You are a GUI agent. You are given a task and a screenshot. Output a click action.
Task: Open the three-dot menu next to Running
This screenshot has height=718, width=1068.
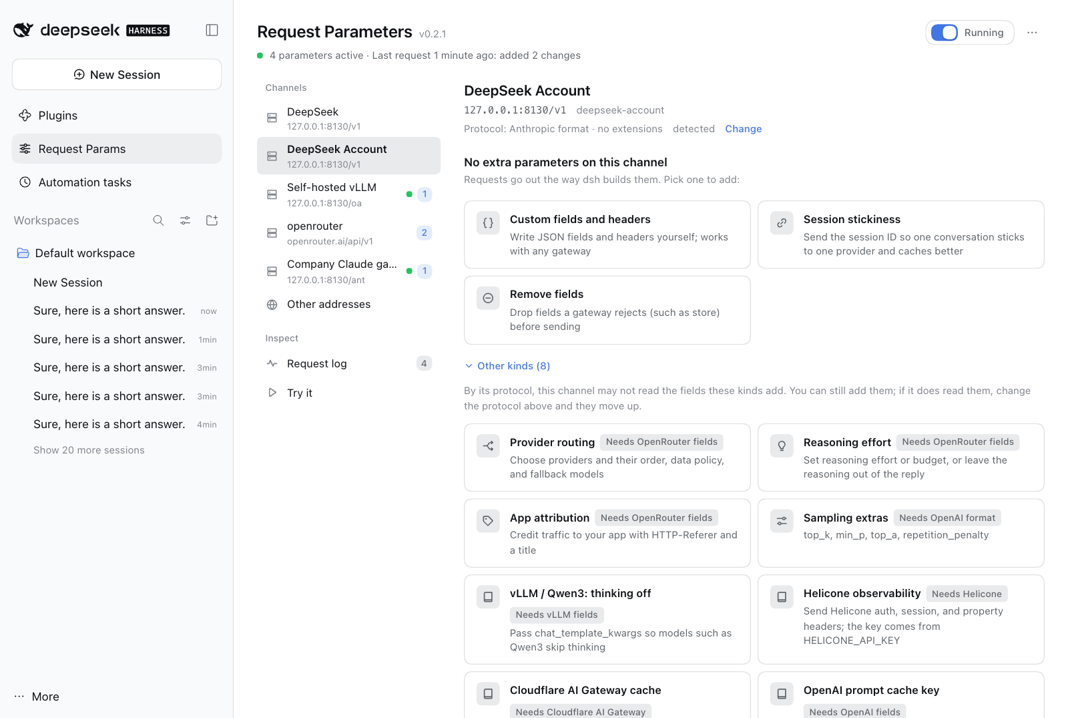point(1032,33)
